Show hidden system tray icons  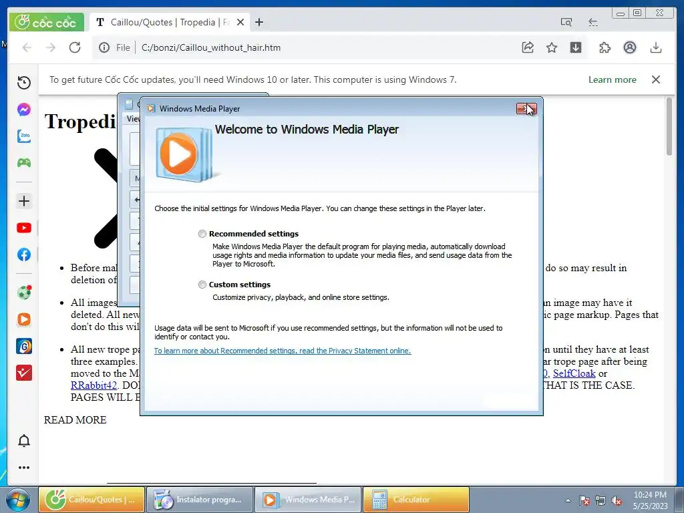[568, 501]
